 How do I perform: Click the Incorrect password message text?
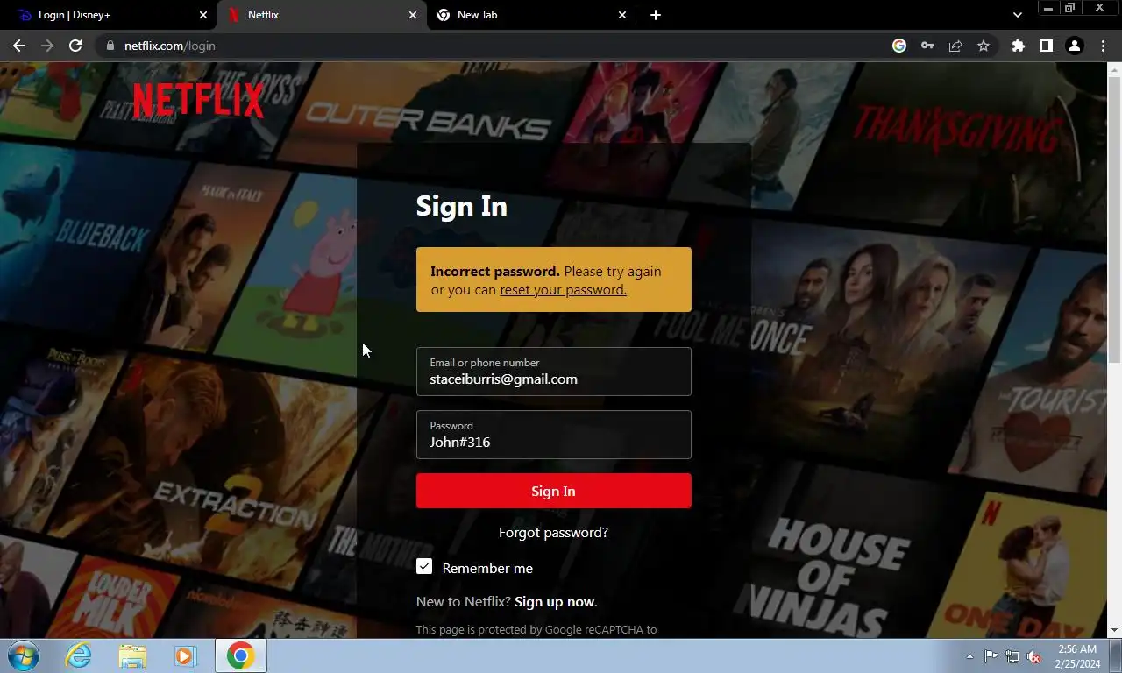point(495,272)
